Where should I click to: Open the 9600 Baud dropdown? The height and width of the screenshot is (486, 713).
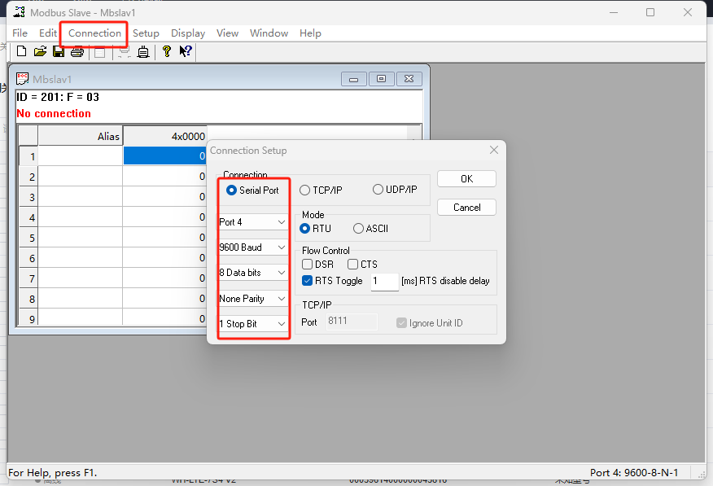253,247
